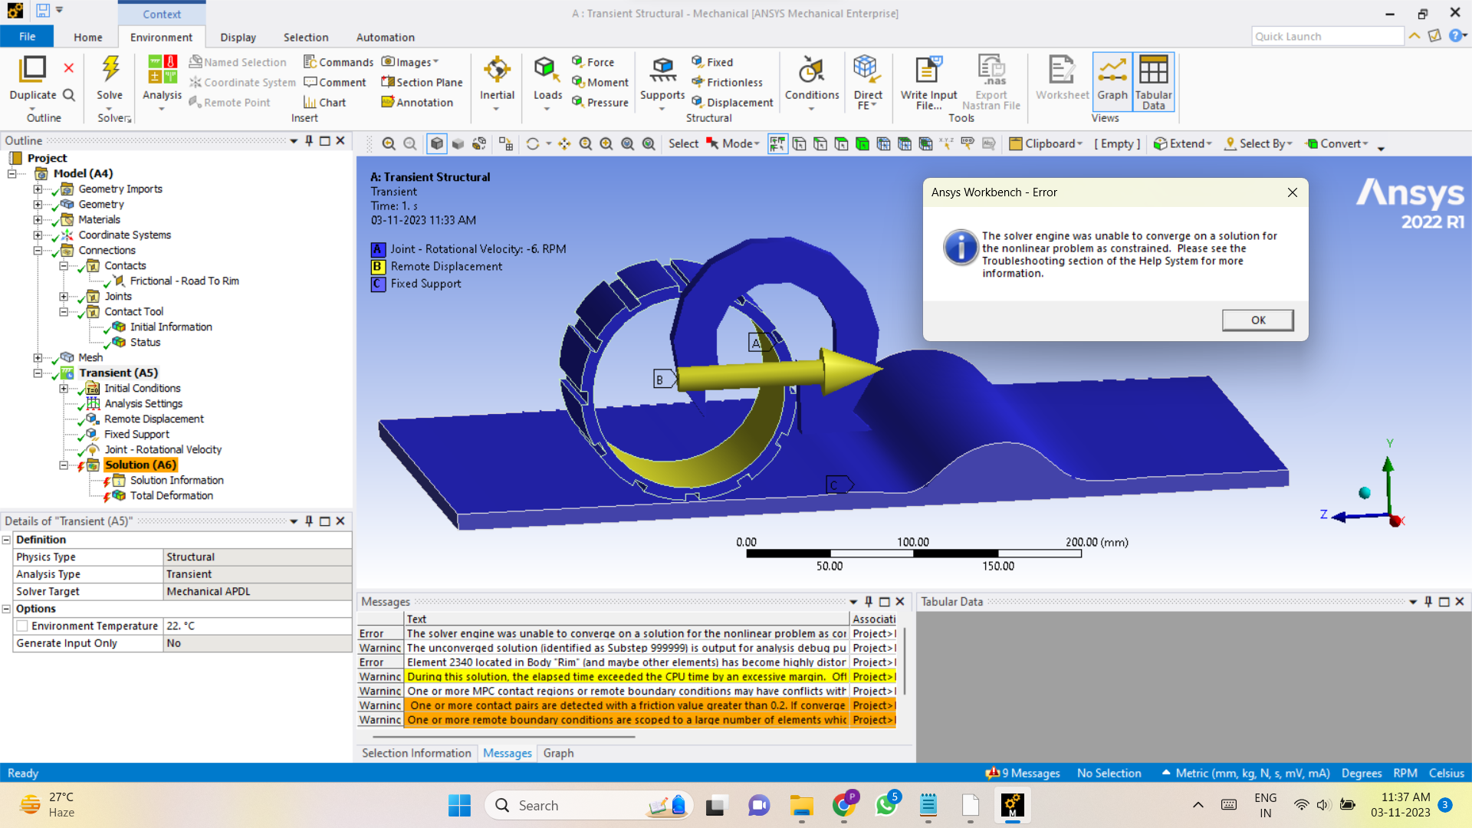The width and height of the screenshot is (1472, 828).
Task: Click the Direct FE icon
Action: [x=866, y=69]
